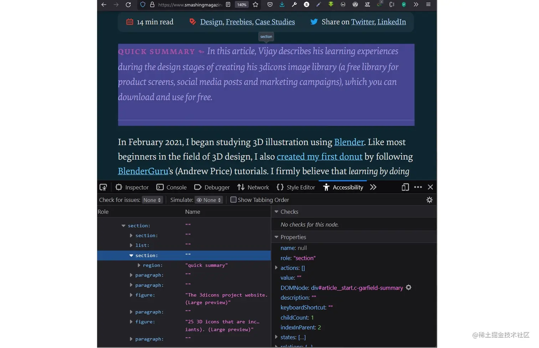Image resolution: width=539 pixels, height=348 pixels.
Task: Open the BlenderGuru link
Action: [143, 171]
